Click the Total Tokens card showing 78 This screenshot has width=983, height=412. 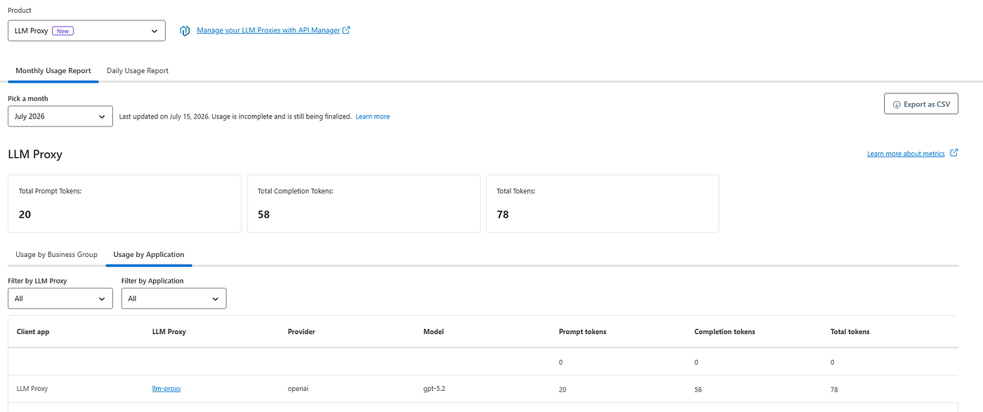(x=602, y=204)
